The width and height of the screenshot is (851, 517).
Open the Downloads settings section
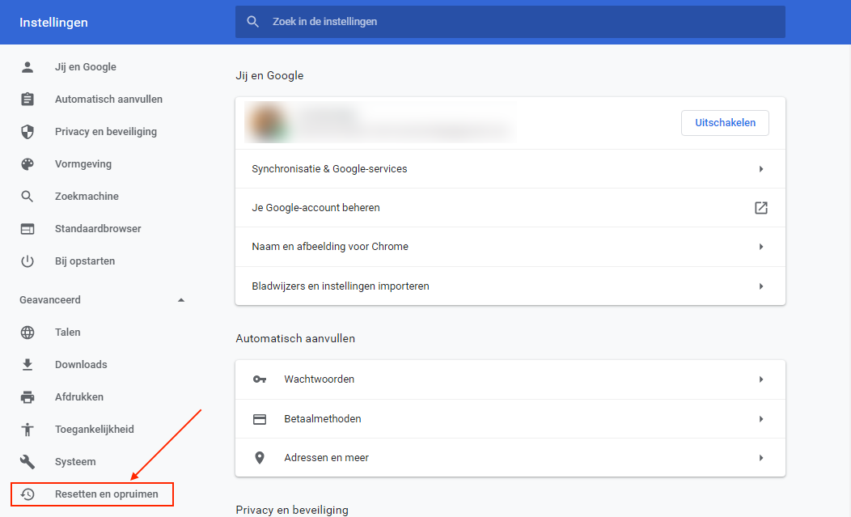click(x=81, y=364)
